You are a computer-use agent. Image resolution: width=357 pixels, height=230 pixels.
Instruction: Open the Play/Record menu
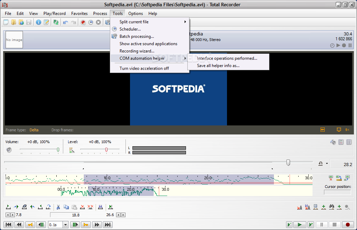[55, 14]
